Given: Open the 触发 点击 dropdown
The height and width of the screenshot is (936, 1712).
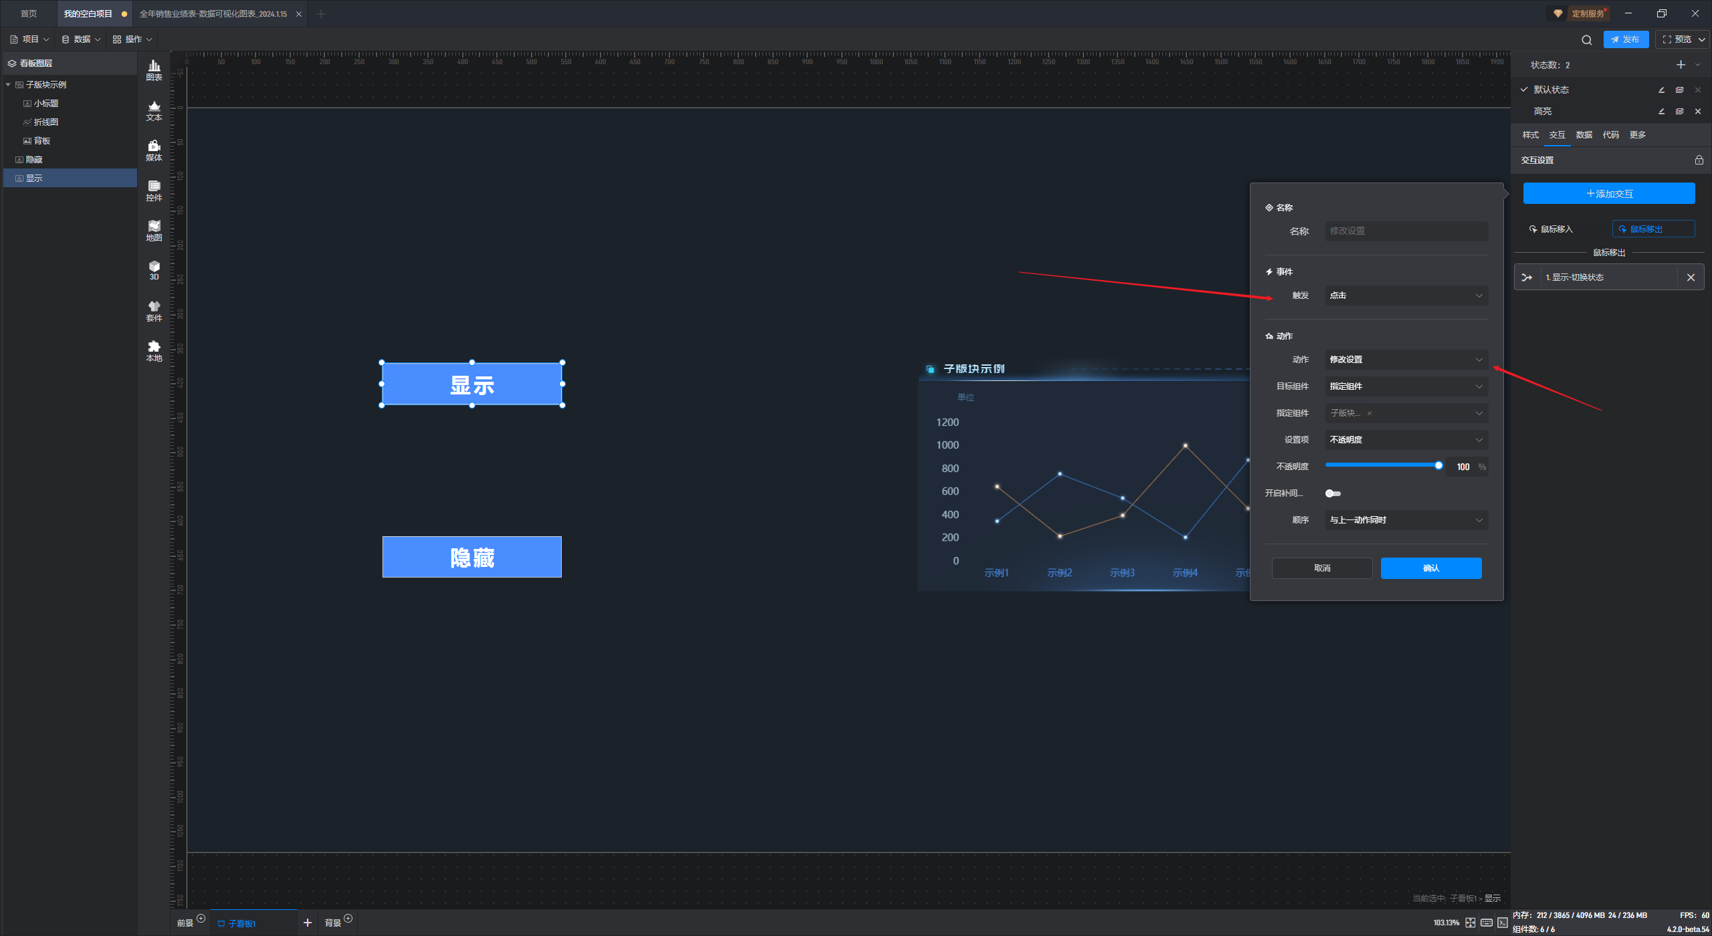Looking at the screenshot, I should pos(1406,296).
